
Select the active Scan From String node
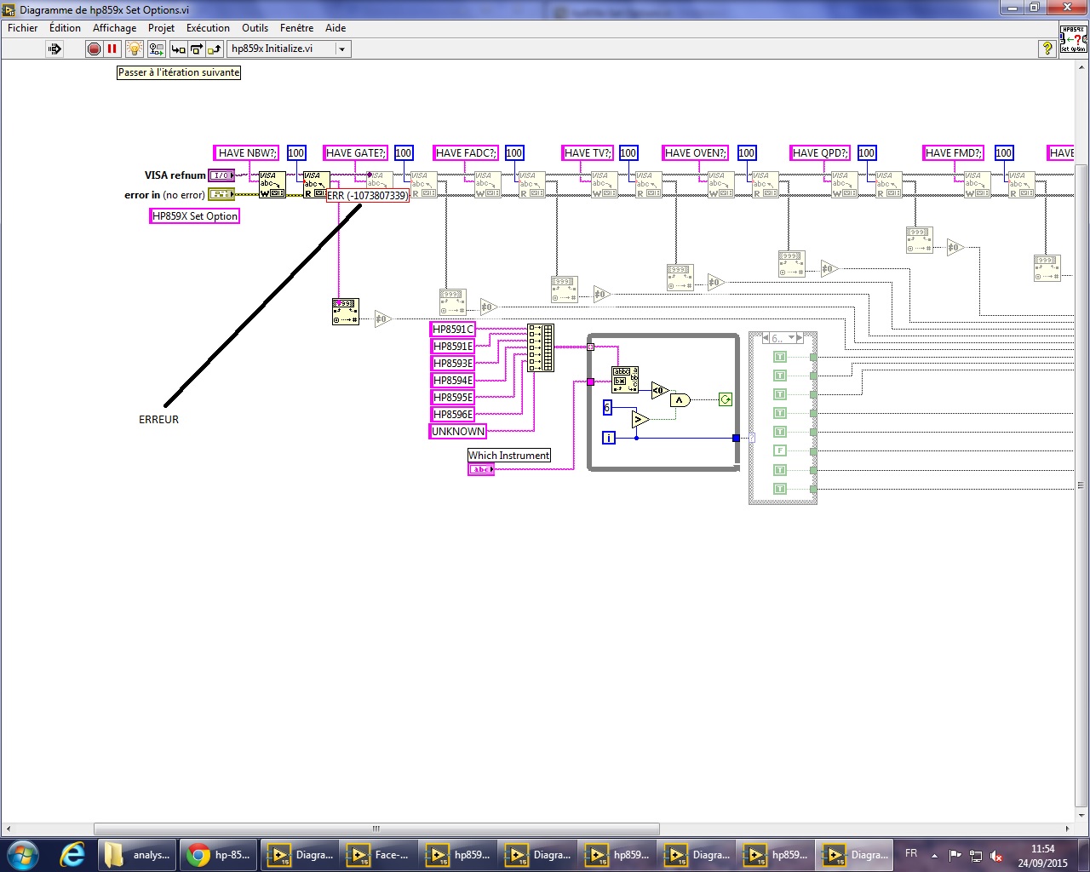point(345,312)
